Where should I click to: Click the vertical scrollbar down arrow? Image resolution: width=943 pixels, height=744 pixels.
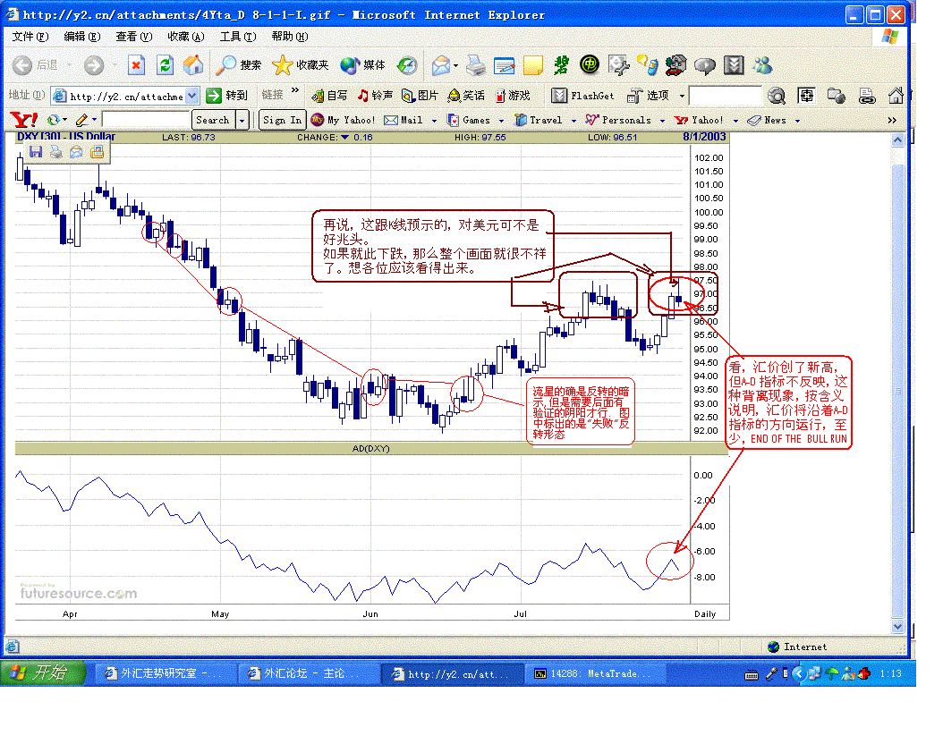897,626
